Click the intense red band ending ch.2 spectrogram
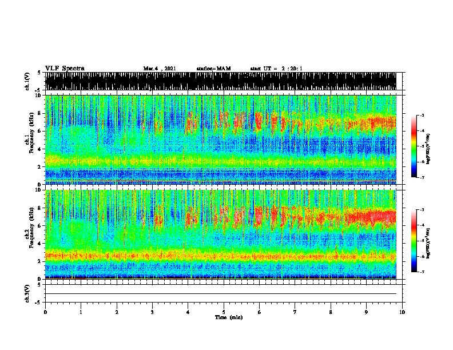This screenshot has height=350, width=453. click(371, 217)
